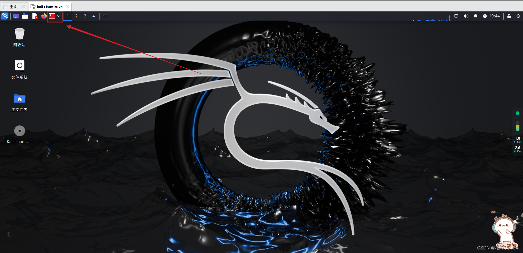Open the red terminal emulator icon
Viewport: 523px width, 253px height.
coord(52,16)
